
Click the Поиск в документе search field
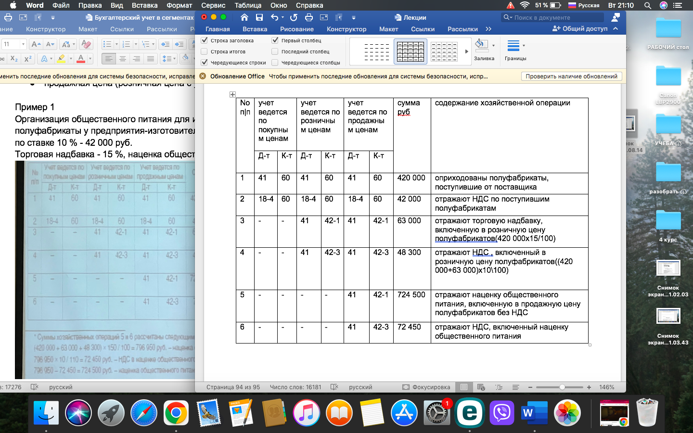point(552,17)
